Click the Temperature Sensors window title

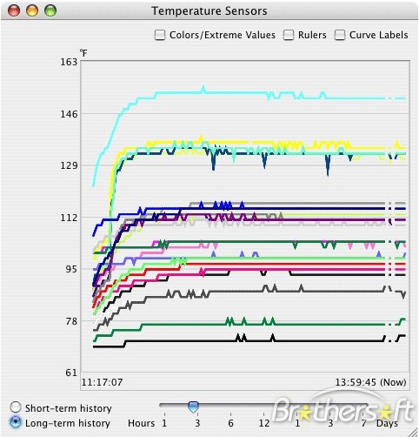tap(209, 11)
